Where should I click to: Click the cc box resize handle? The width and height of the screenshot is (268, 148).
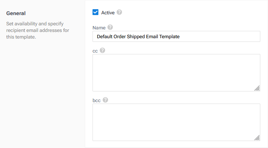[257, 88]
